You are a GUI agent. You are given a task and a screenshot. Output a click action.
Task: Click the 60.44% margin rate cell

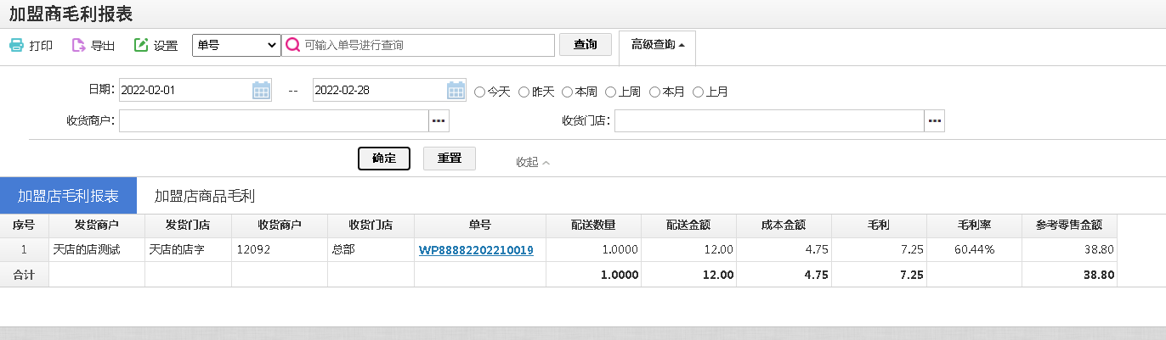tap(976, 250)
